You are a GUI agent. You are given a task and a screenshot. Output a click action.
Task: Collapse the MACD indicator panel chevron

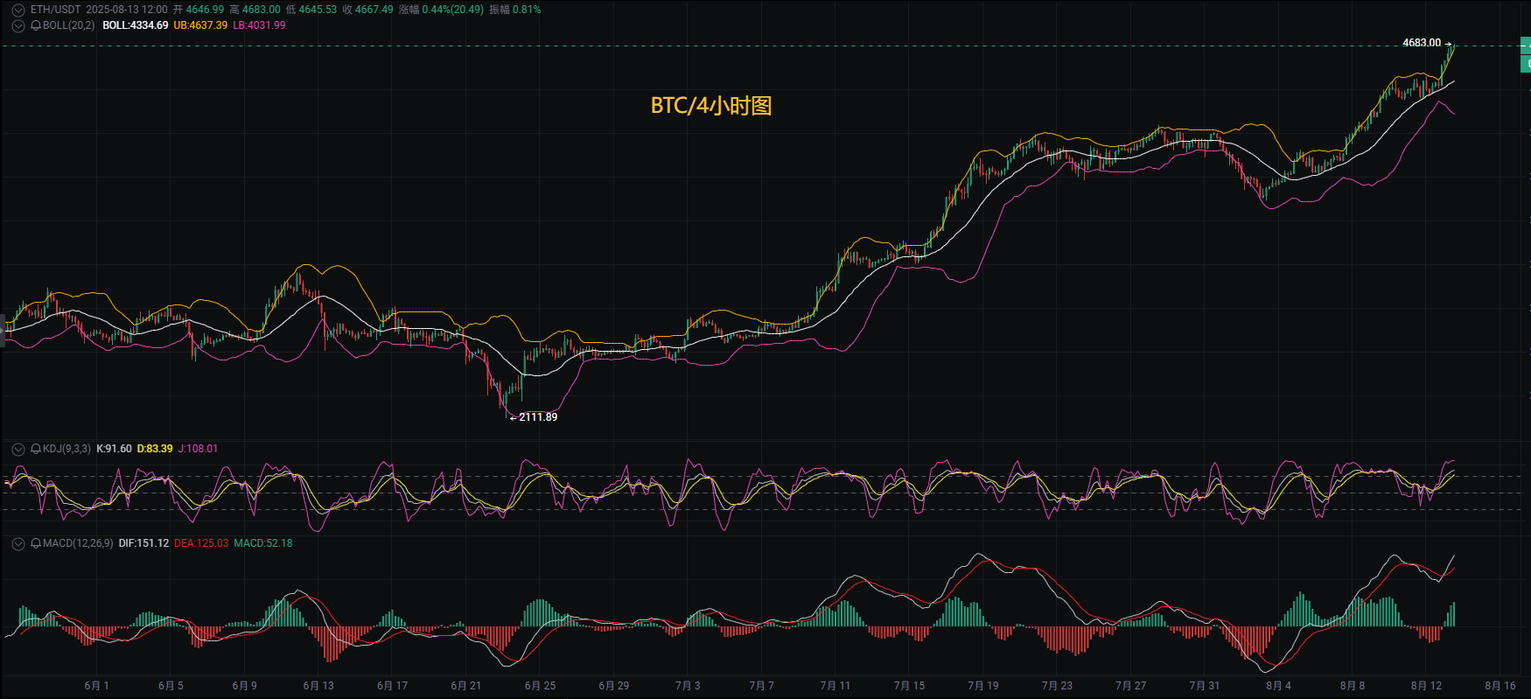(18, 544)
